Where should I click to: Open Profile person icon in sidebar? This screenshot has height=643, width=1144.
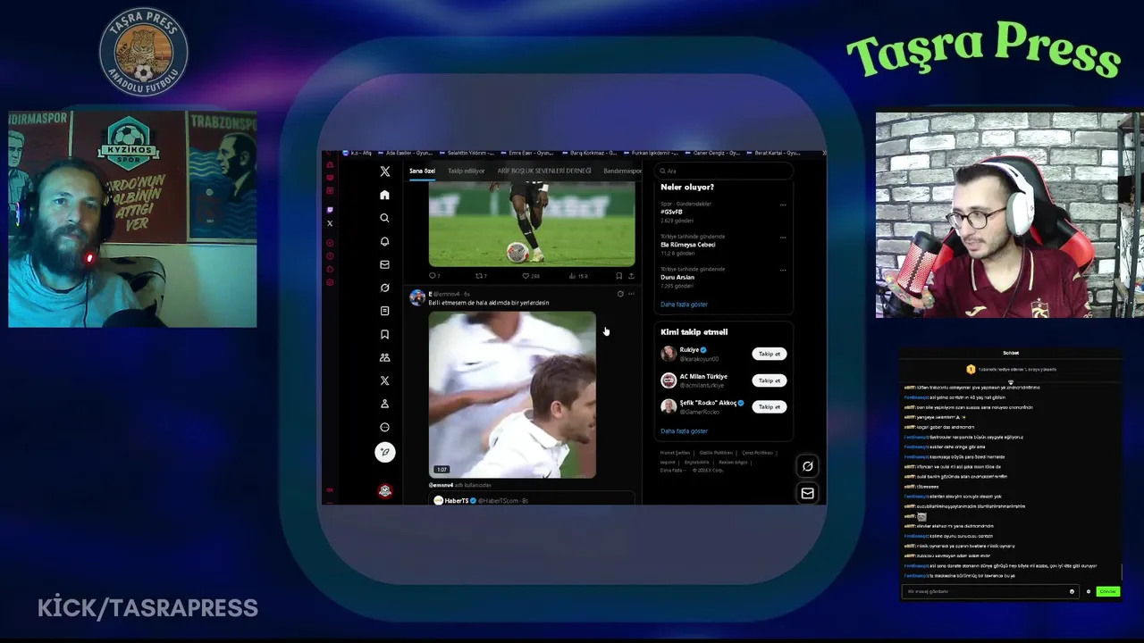[384, 404]
